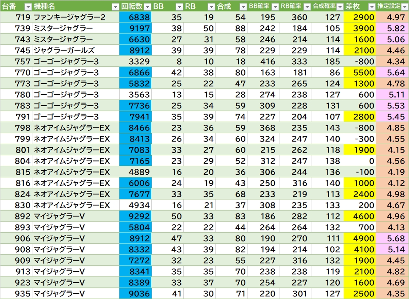Click the 3329 rotation count cell
This screenshot has height=299, width=409.
(x=135, y=61)
